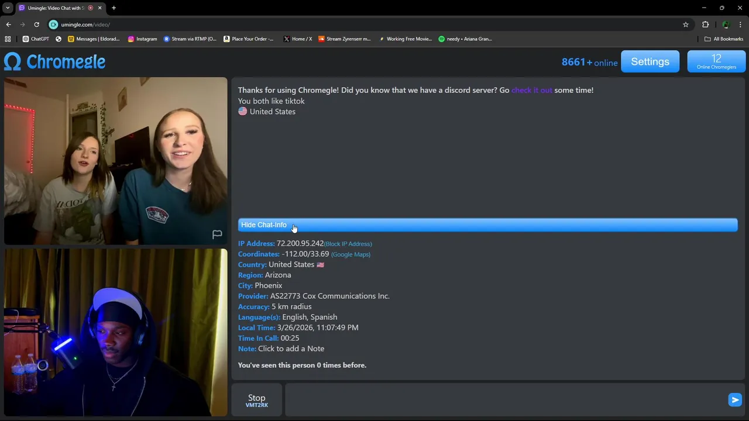The image size is (749, 421).
Task: Follow the discord 'check it out' link
Action: [532, 90]
